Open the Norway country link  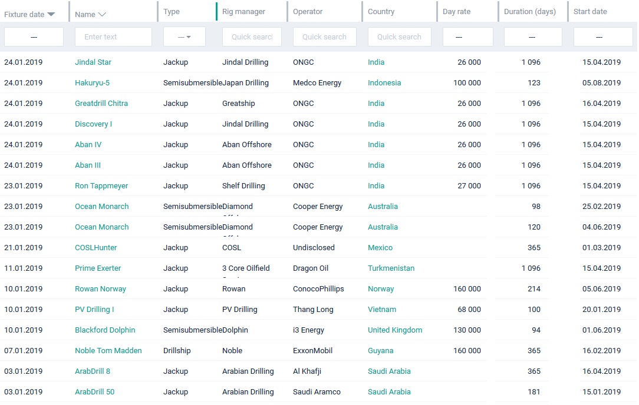(x=381, y=289)
